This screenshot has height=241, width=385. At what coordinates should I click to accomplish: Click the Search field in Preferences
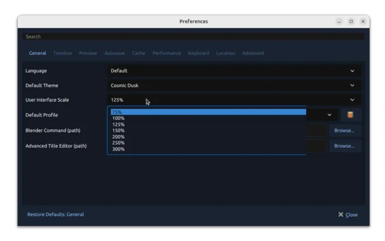(193, 37)
